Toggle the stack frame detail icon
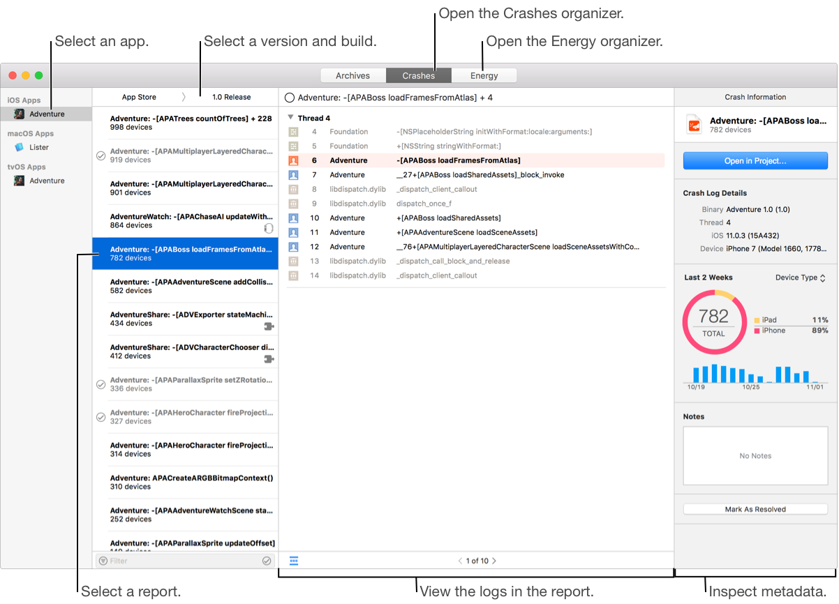Image resolution: width=839 pixels, height=604 pixels. click(294, 561)
